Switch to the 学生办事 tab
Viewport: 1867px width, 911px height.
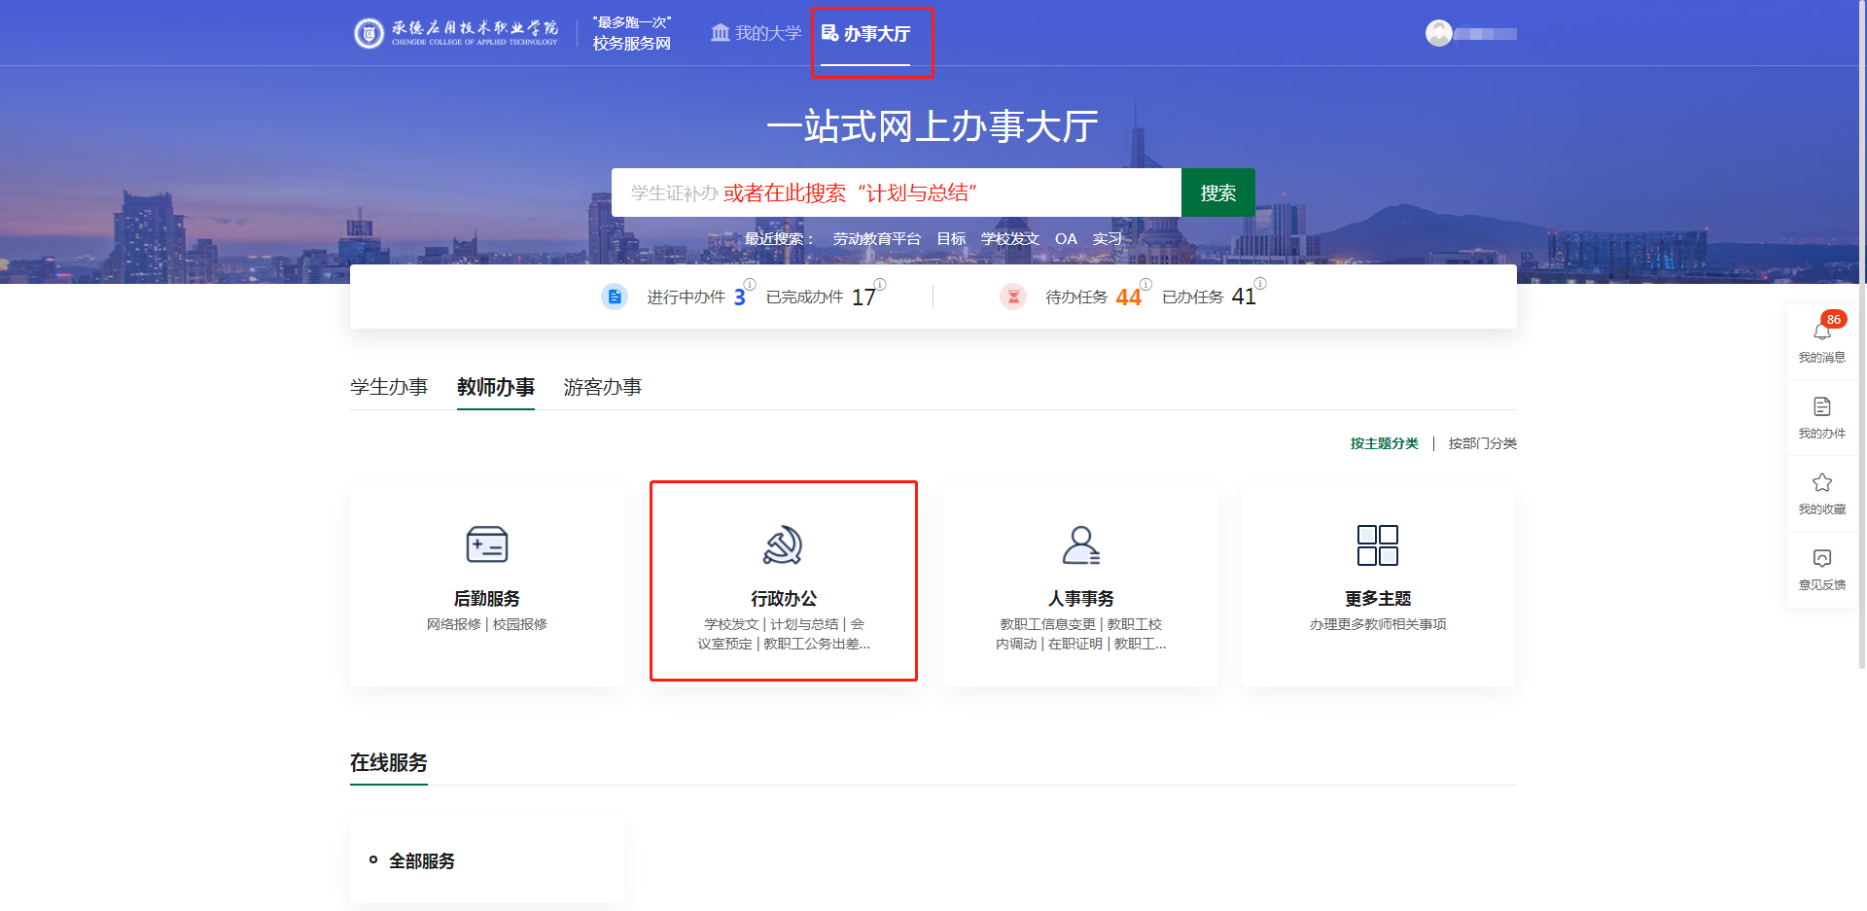click(389, 387)
